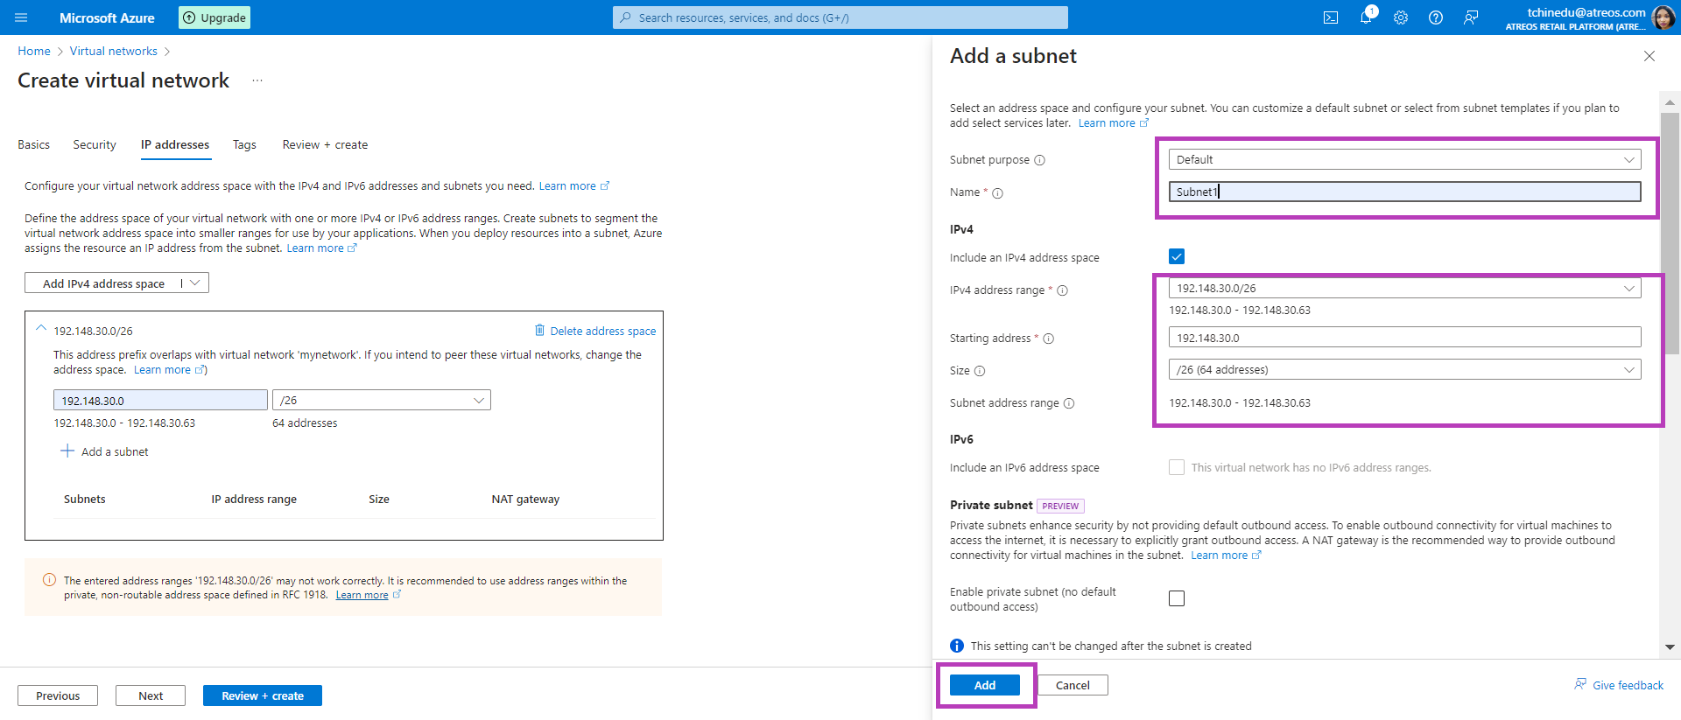The image size is (1681, 720).
Task: Click the info icon beside Starting address
Action: (1048, 339)
